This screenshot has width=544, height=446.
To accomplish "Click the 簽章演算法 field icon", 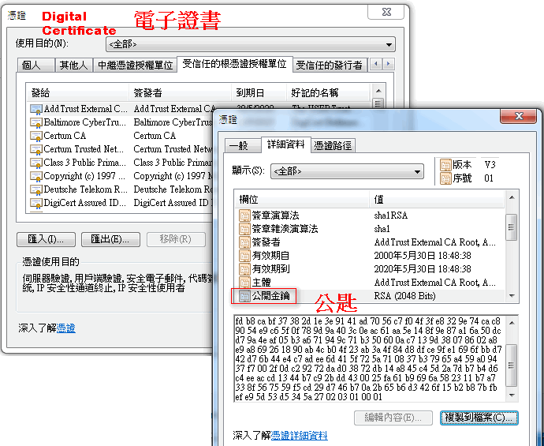I will 244,216.
